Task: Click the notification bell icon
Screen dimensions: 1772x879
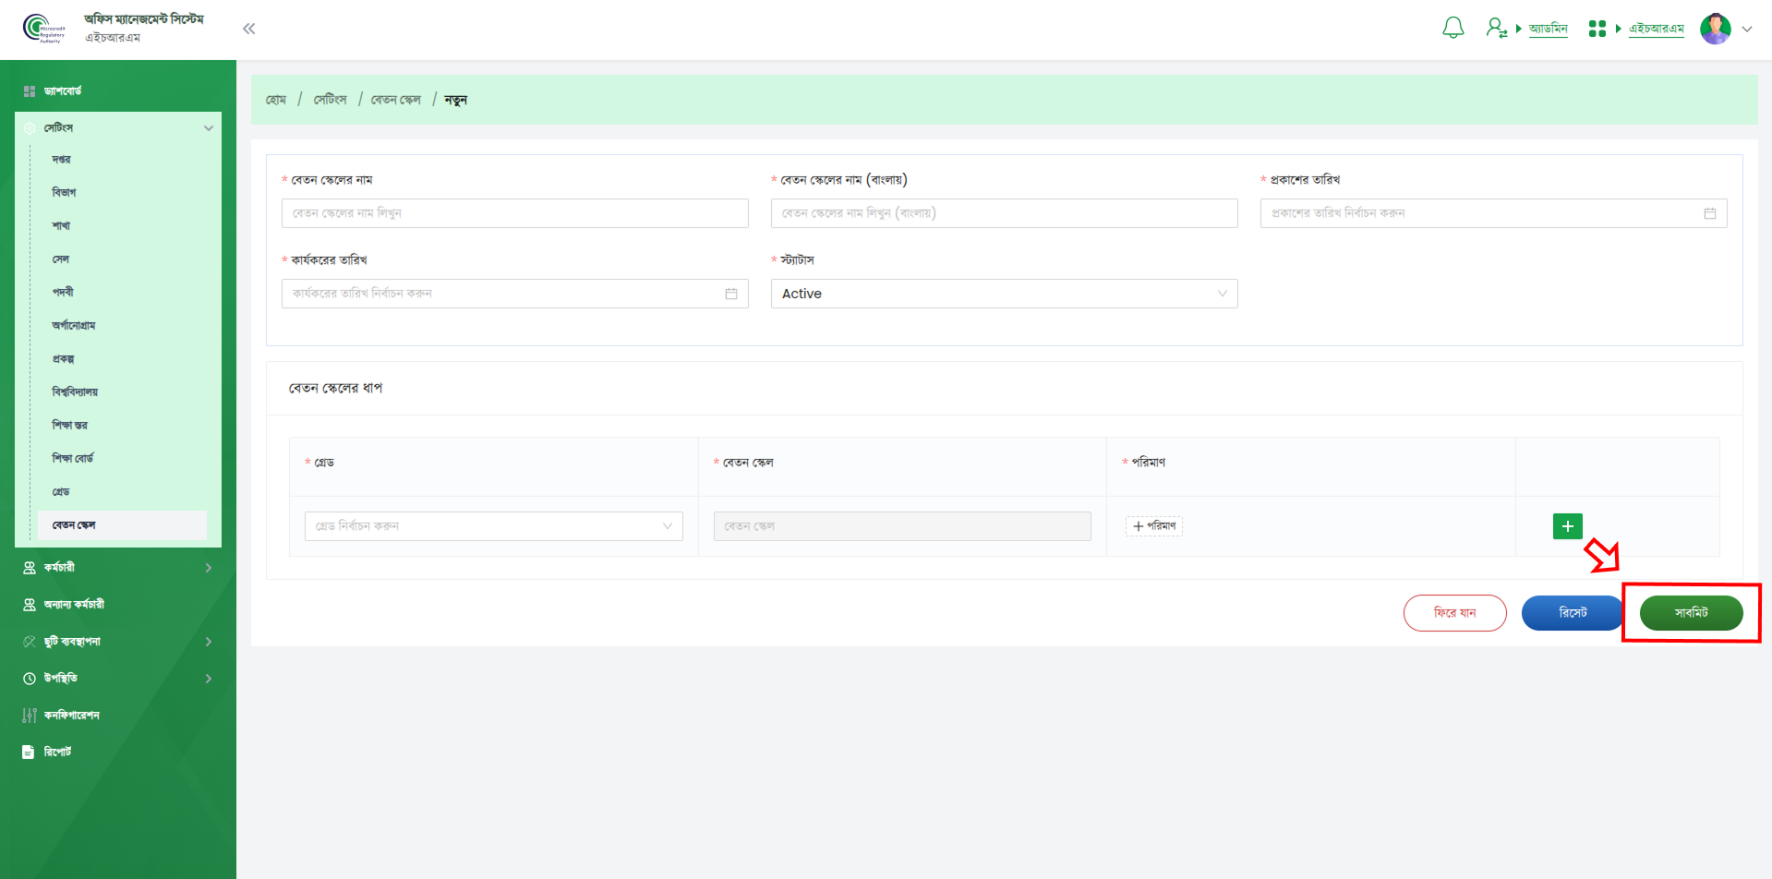Action: (1453, 29)
